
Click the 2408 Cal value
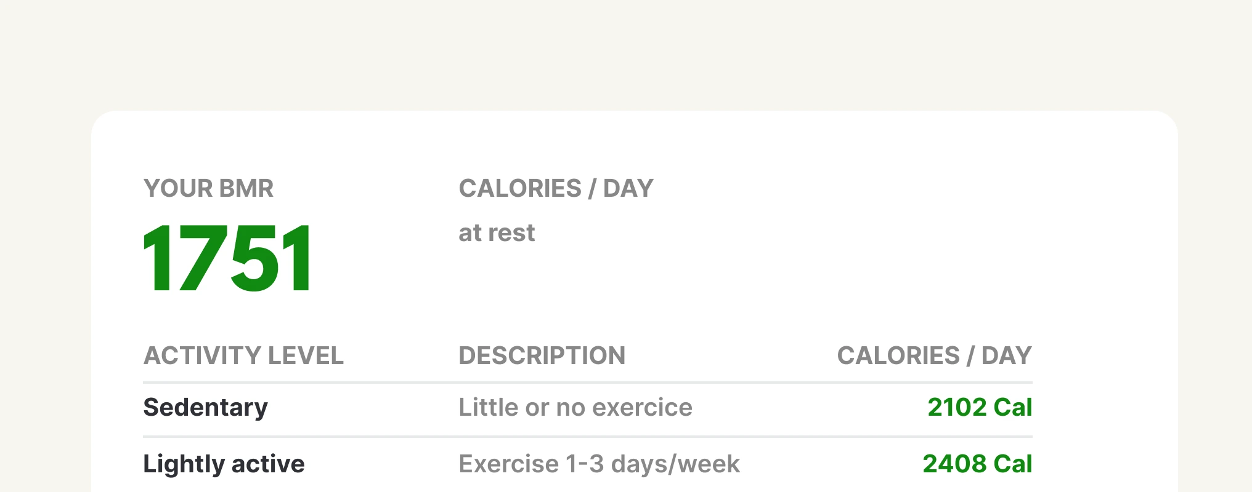977,464
